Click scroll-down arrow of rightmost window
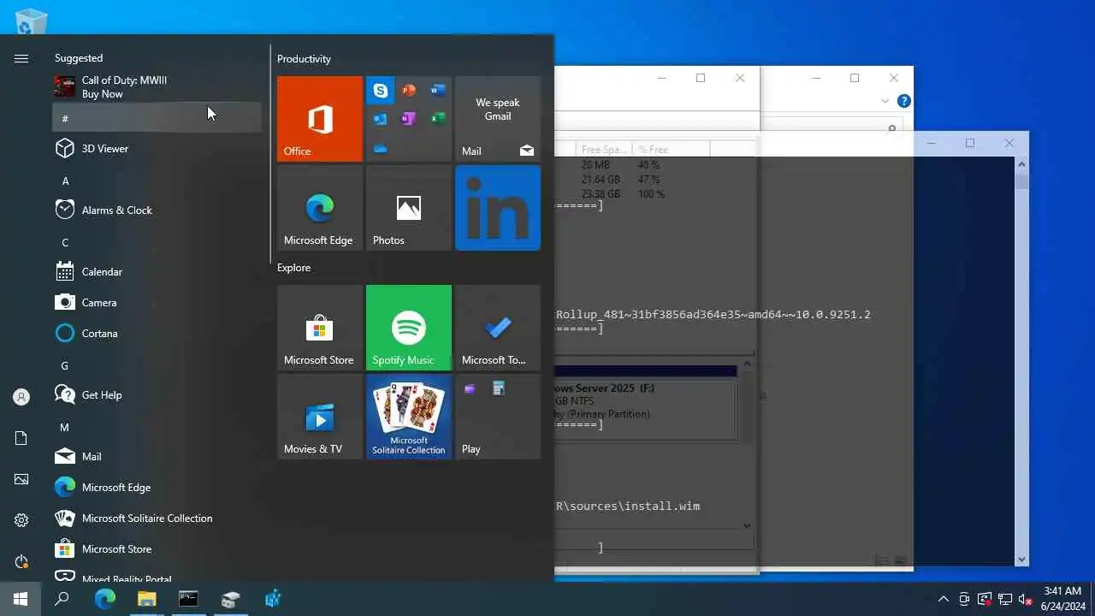 click(1021, 560)
